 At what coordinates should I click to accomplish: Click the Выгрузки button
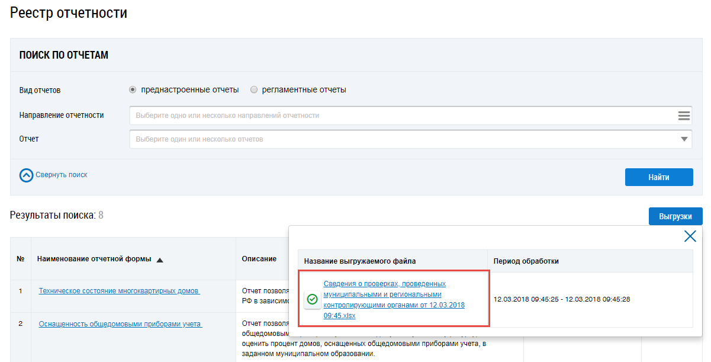(x=675, y=216)
